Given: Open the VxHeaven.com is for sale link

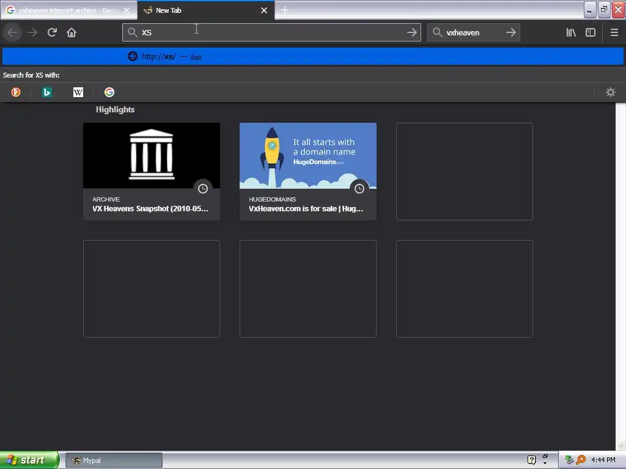Looking at the screenshot, I should [x=306, y=209].
